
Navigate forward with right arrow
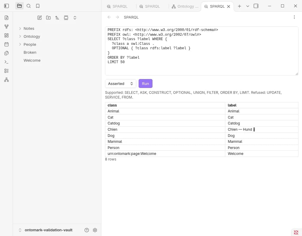coord(117,17)
